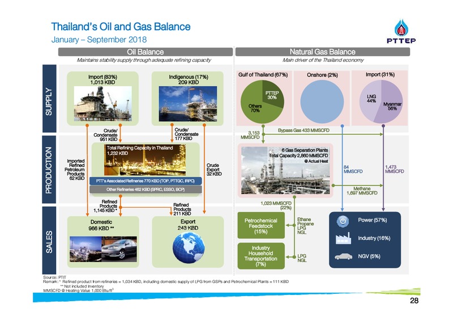The height and width of the screenshot is (321, 453).
Task: Click the title Thailand's Oil and Gas Balance
Action: 121,27
